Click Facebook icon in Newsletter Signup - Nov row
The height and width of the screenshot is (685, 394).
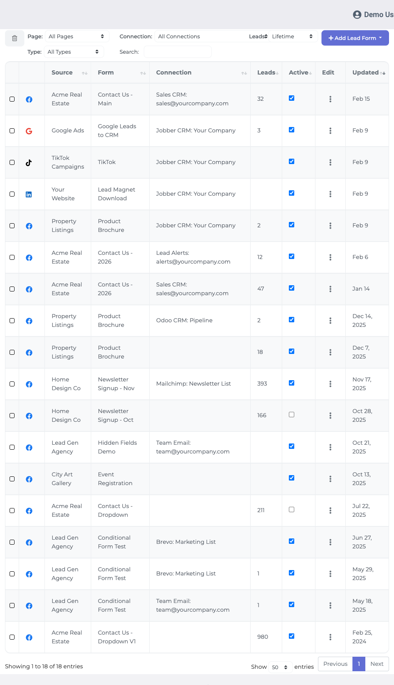(x=29, y=384)
